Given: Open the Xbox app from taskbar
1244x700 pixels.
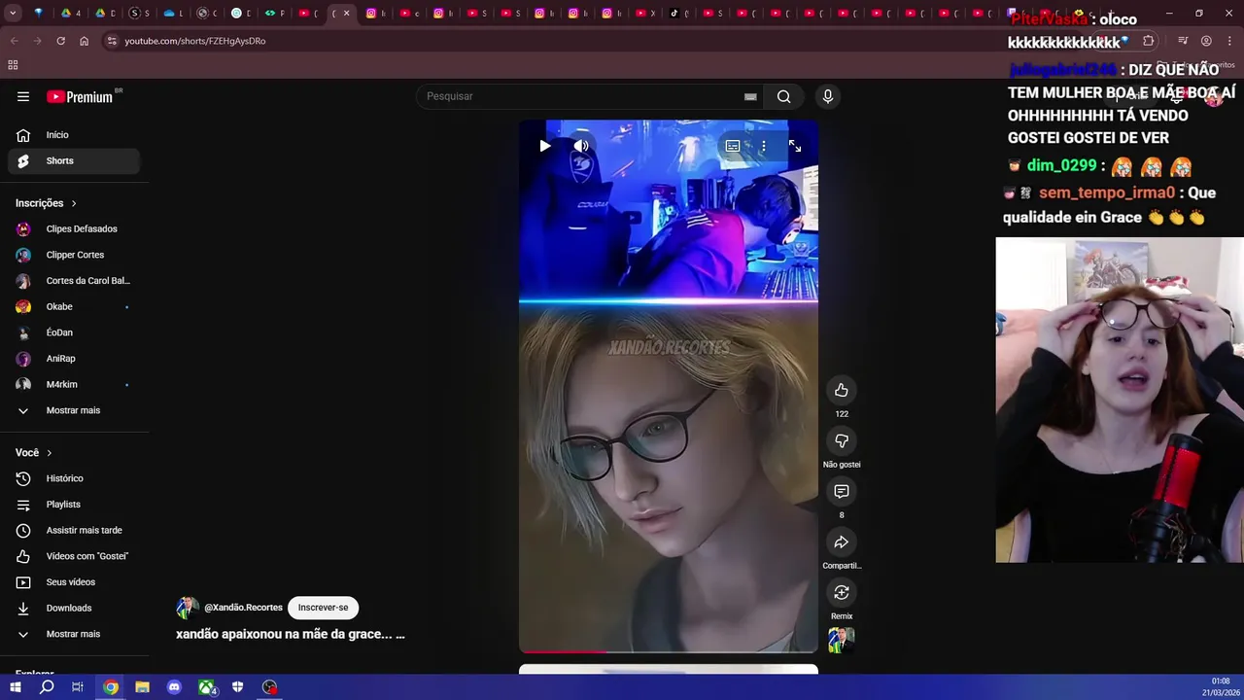Looking at the screenshot, I should [x=206, y=687].
